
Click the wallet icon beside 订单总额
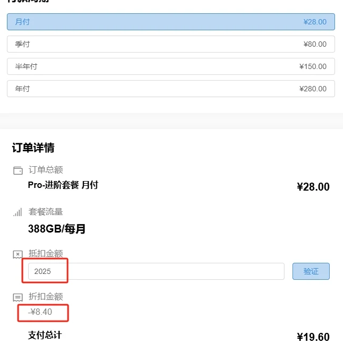click(18, 170)
